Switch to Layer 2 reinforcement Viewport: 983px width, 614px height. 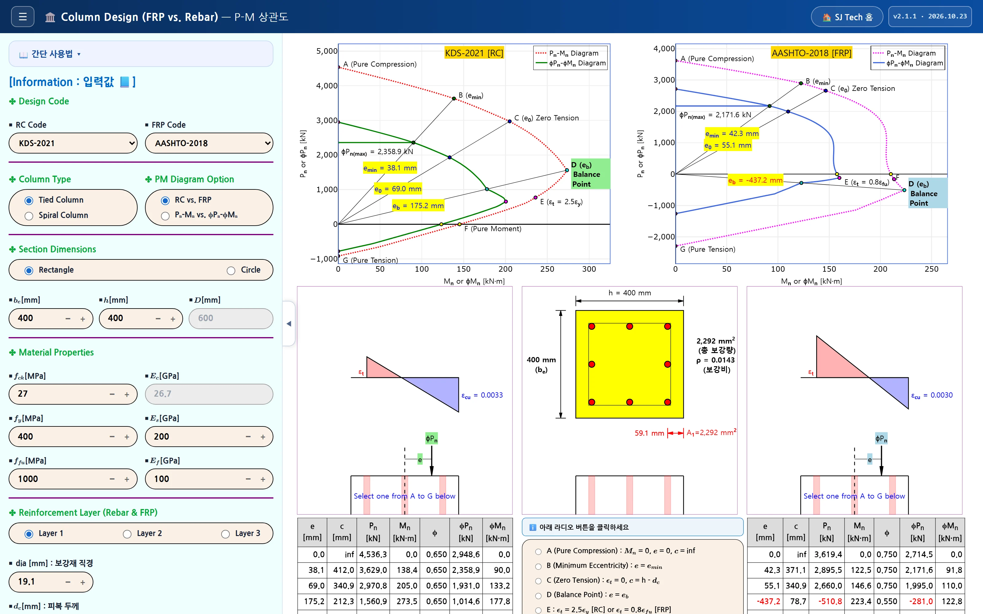point(127,534)
